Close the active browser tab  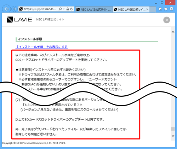(x=147, y=10)
